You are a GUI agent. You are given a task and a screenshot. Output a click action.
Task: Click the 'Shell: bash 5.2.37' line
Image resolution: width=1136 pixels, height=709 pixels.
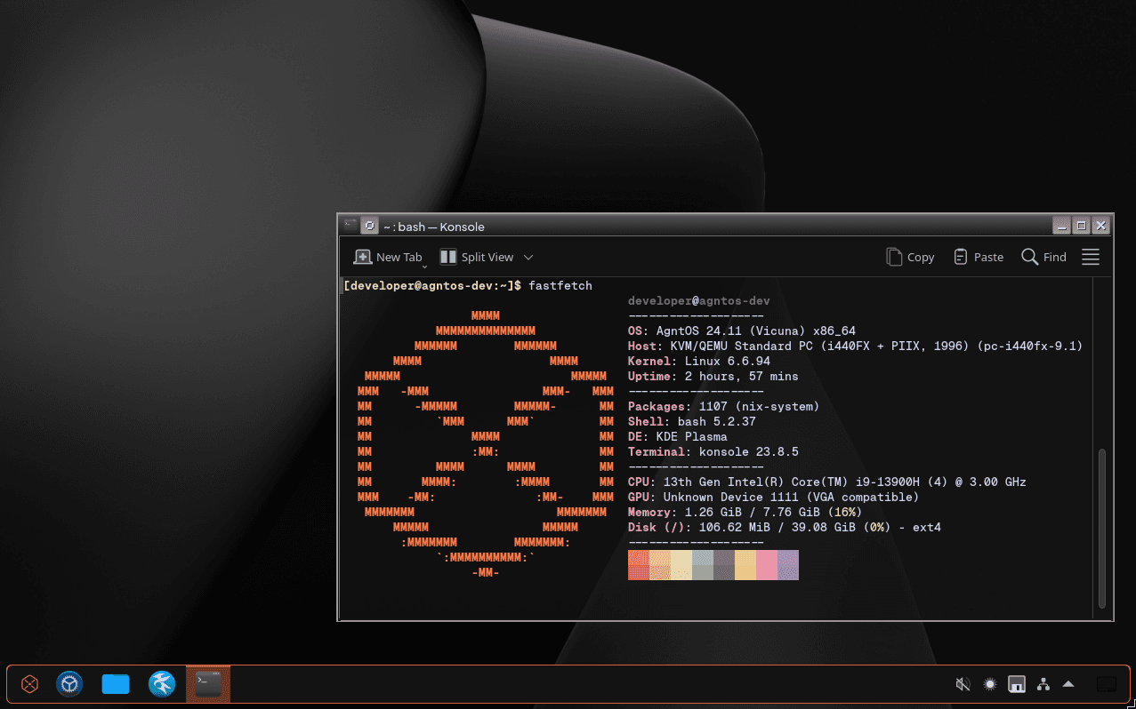click(x=692, y=421)
